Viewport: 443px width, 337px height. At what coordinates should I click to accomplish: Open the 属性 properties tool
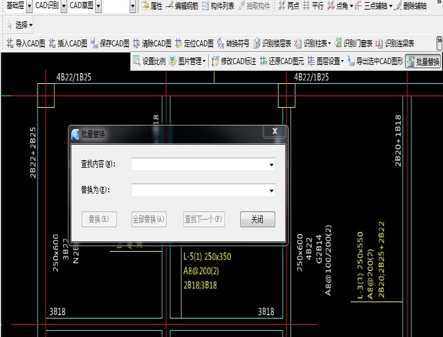[x=152, y=5]
